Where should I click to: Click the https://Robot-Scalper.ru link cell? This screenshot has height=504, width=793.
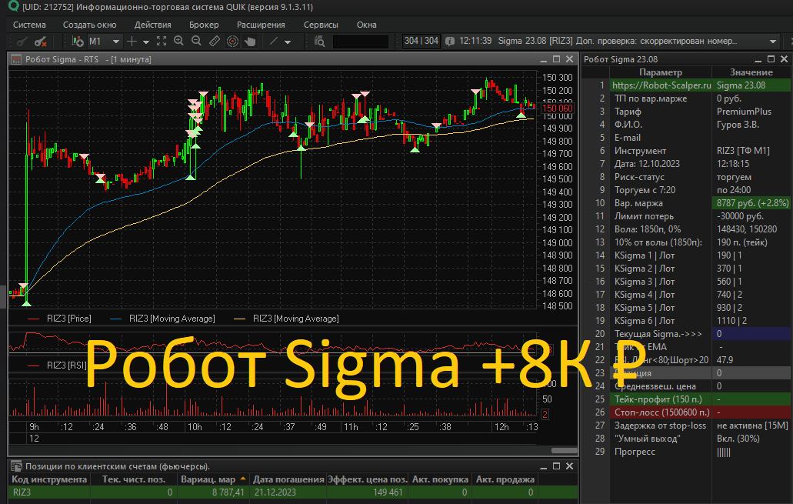coord(661,85)
